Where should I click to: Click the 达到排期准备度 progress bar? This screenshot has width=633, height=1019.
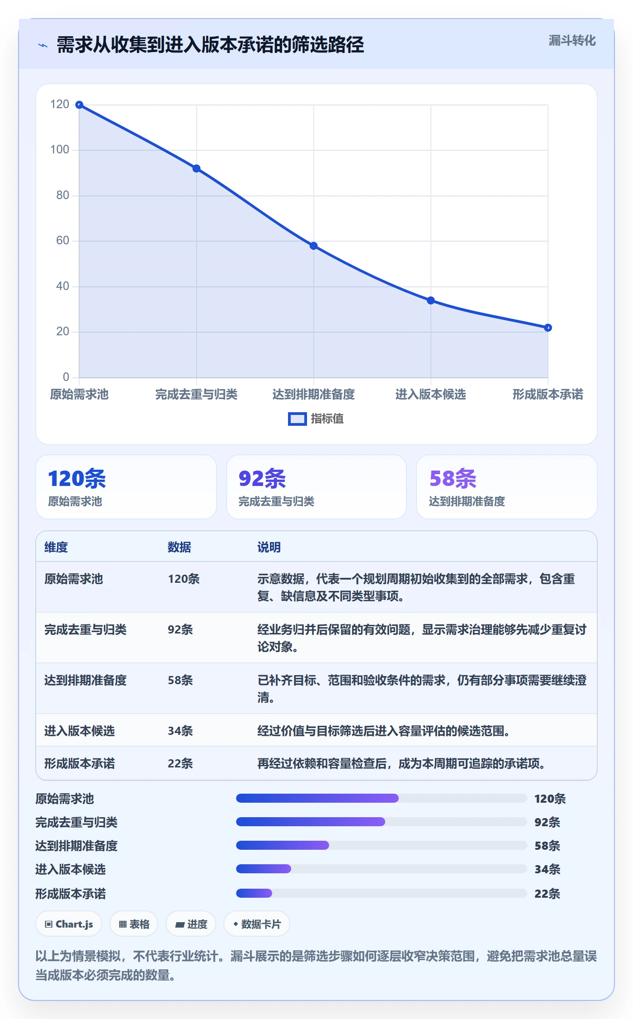pos(382,845)
